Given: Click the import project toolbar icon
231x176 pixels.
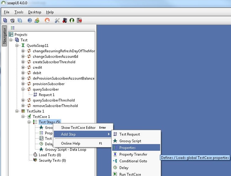Looking at the screenshot, I should pyautogui.click(x=12, y=20).
